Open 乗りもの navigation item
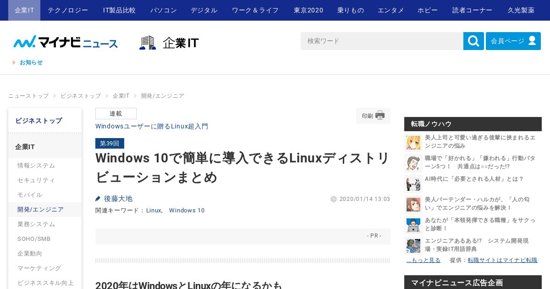Viewport: 550px width, 289px height. pyautogui.click(x=351, y=10)
